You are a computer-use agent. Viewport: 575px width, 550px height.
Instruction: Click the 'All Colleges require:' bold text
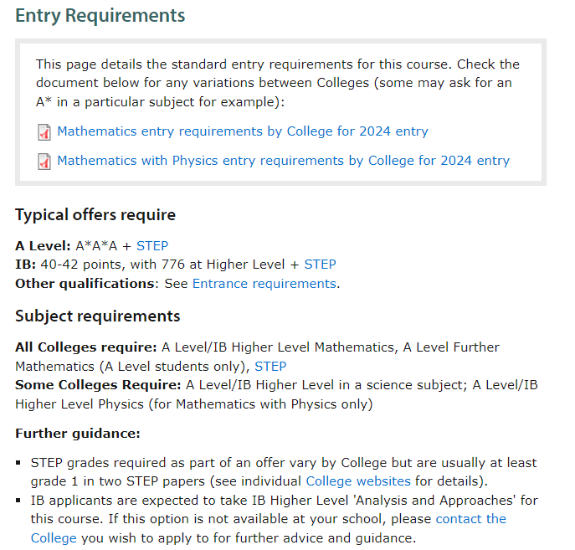86,347
